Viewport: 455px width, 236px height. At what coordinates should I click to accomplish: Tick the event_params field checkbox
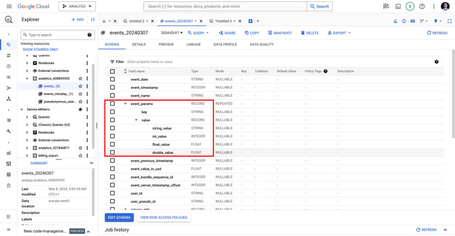point(112,104)
